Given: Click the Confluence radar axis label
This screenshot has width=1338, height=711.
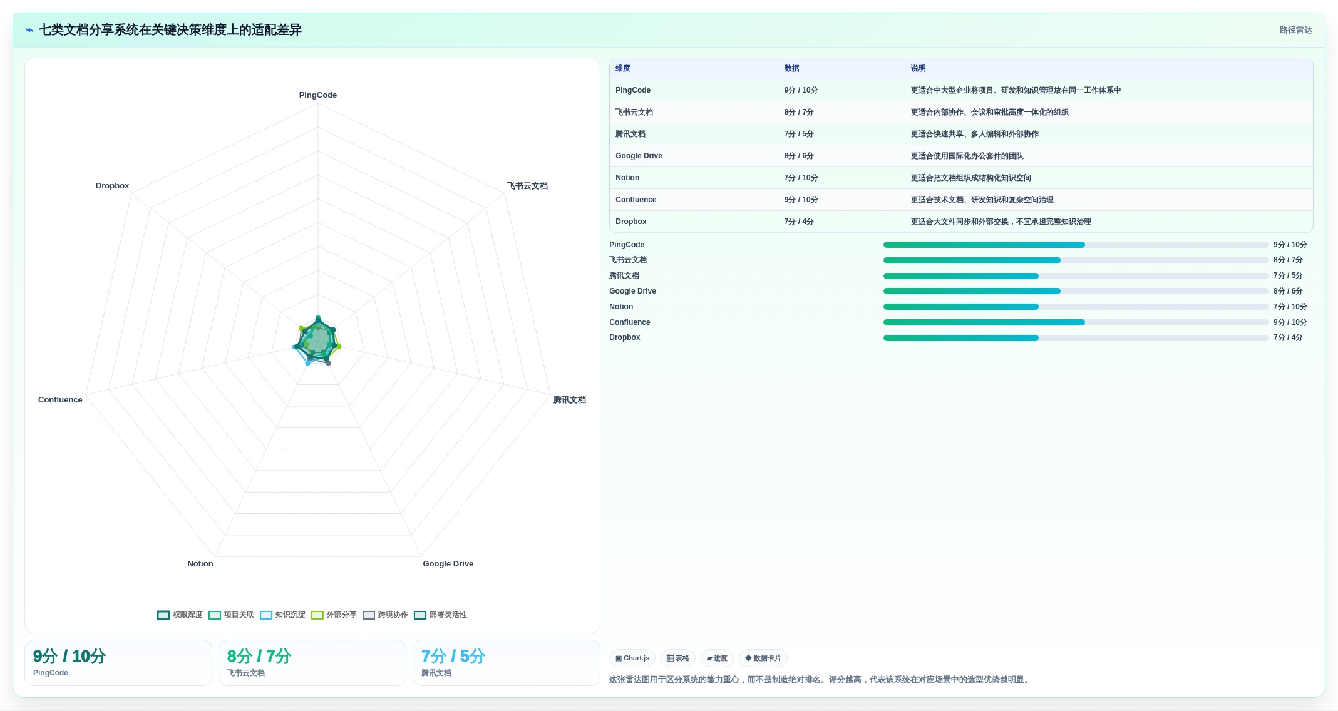Looking at the screenshot, I should click(60, 400).
